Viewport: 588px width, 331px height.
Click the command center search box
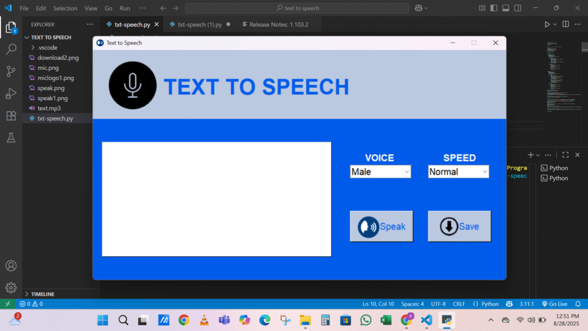click(297, 8)
